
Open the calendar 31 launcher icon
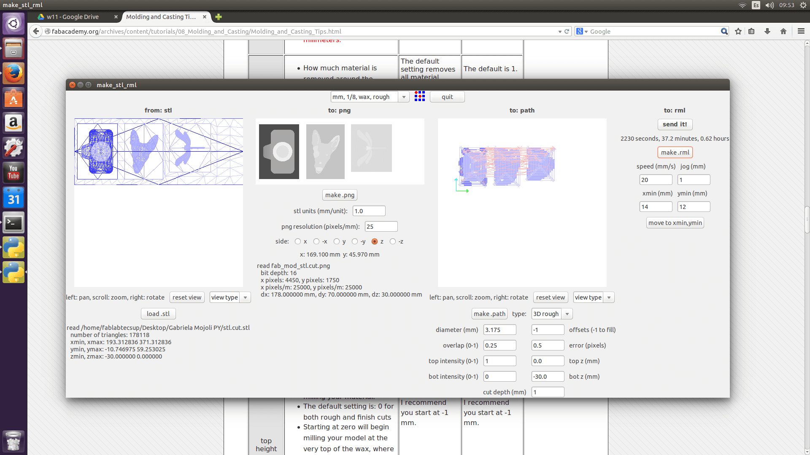click(x=13, y=198)
